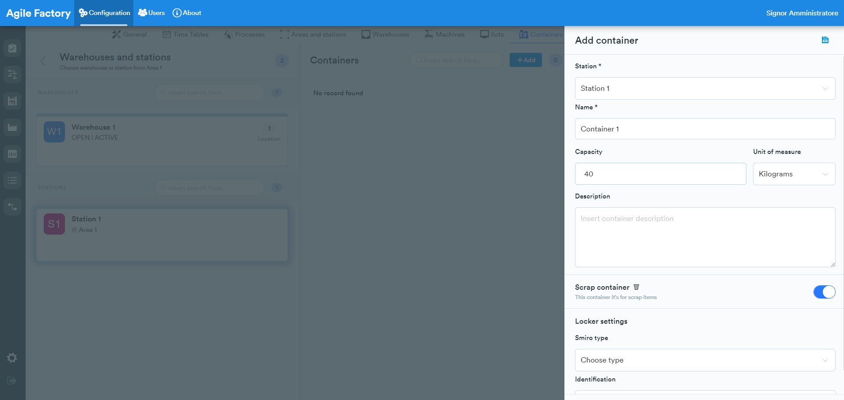The height and width of the screenshot is (400, 844).
Task: Click the Containers search field
Action: tap(457, 60)
